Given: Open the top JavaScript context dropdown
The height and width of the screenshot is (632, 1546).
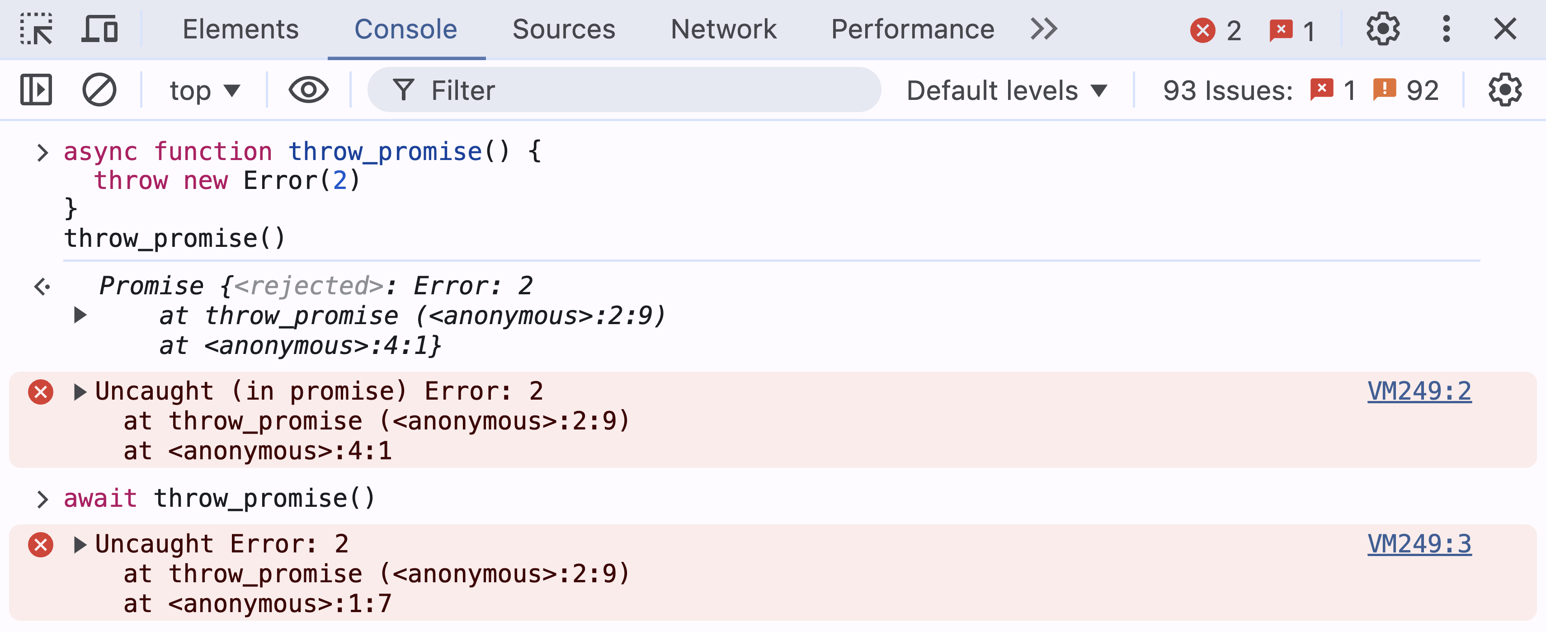Looking at the screenshot, I should (204, 90).
